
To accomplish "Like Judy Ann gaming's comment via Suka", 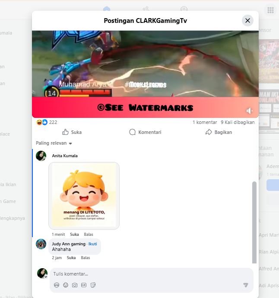I will point(71,258).
